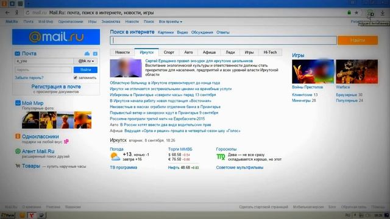The image size is (390, 219).
Task: Click the green padlock icon in address bar
Action: [349, 13]
